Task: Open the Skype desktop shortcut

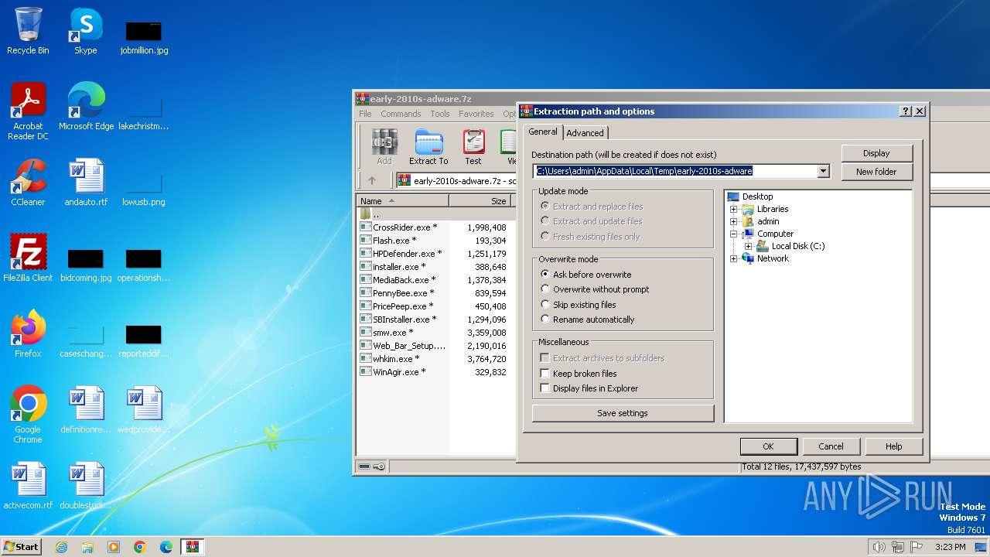Action: click(86, 31)
